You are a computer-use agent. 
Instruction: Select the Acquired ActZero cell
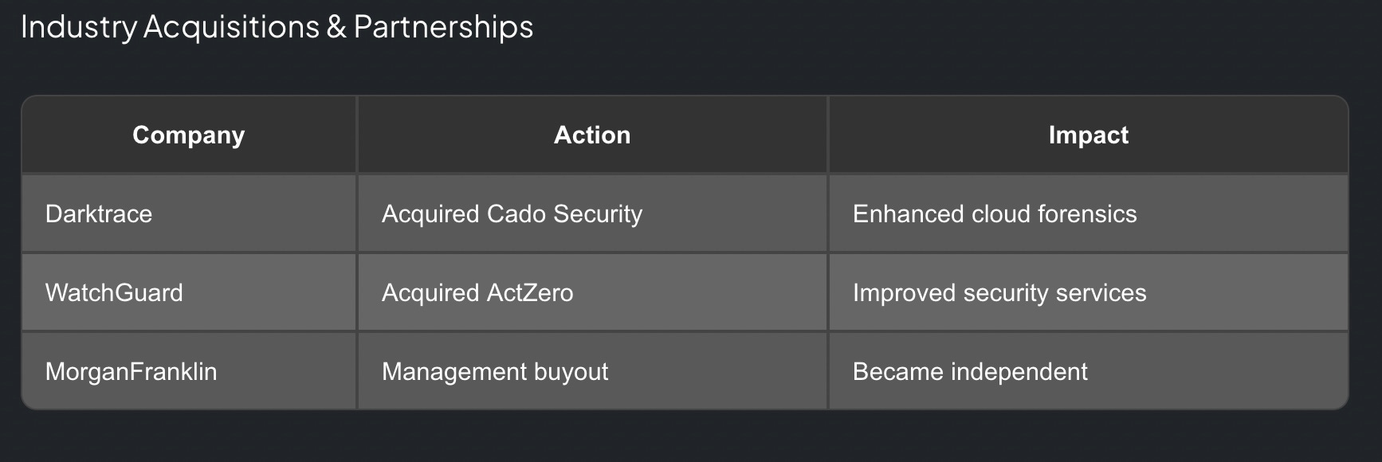pos(592,292)
